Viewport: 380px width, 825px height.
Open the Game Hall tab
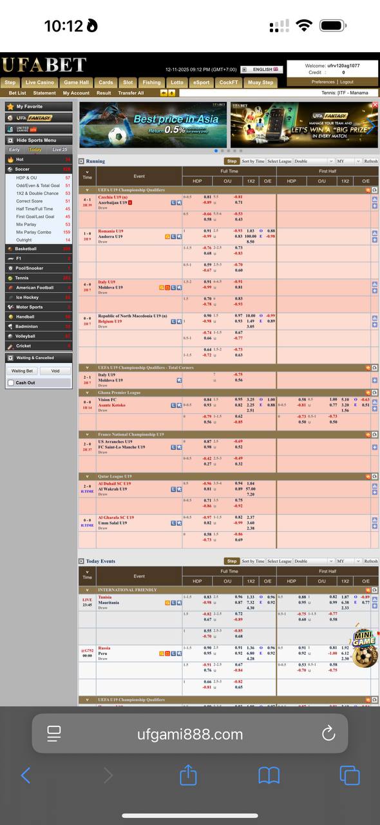pos(77,82)
